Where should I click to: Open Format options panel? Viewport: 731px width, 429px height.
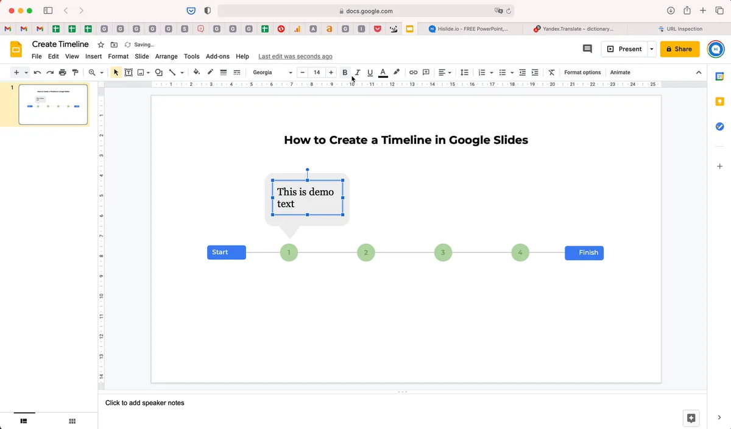582,73
